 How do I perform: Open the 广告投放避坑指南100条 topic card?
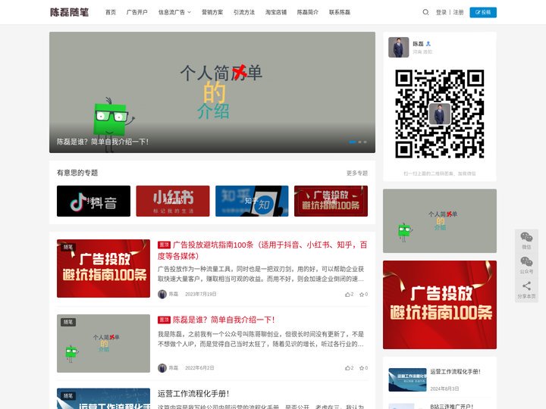pos(331,201)
